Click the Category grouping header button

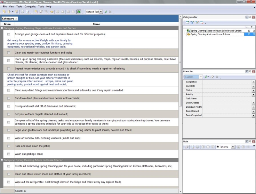pos(9,18)
